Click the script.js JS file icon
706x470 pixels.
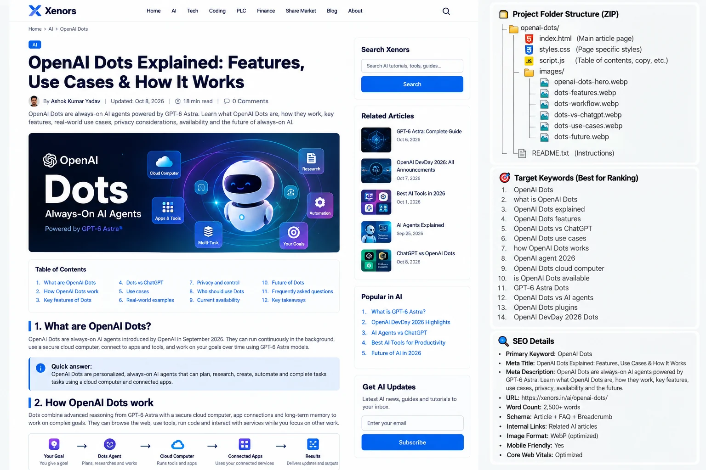pyautogui.click(x=529, y=61)
